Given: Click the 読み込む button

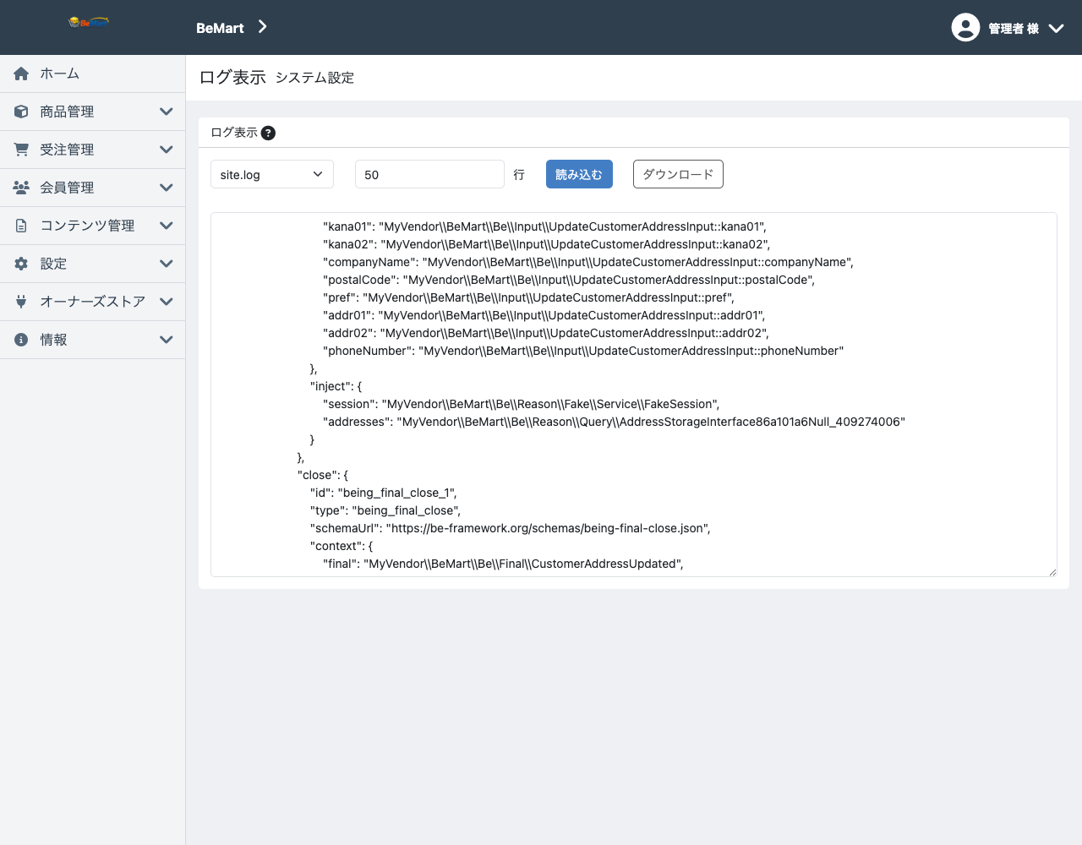Looking at the screenshot, I should coord(579,174).
